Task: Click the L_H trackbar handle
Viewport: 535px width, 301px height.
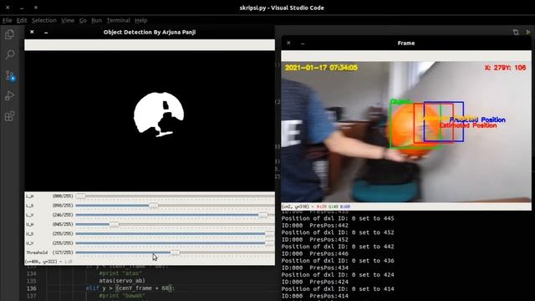Action: pyautogui.click(x=80, y=196)
